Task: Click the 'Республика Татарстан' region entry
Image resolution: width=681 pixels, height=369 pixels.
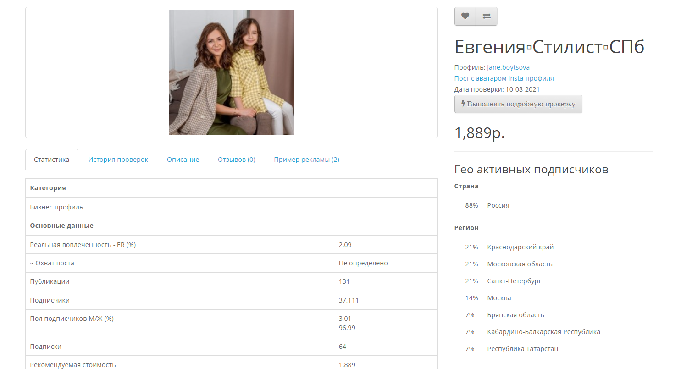Action: [x=523, y=349]
